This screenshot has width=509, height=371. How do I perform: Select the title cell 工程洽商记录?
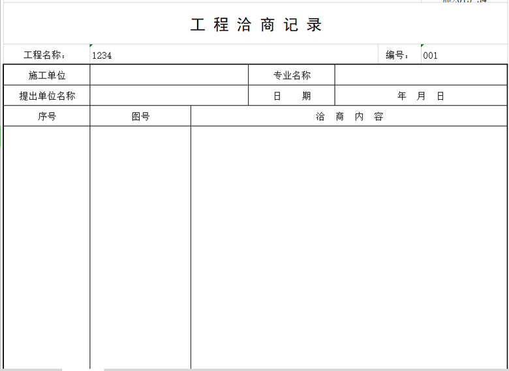(256, 25)
